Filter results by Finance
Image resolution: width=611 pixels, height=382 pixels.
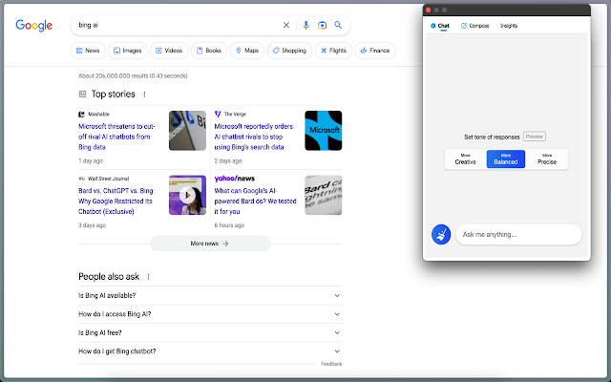pyautogui.click(x=375, y=51)
